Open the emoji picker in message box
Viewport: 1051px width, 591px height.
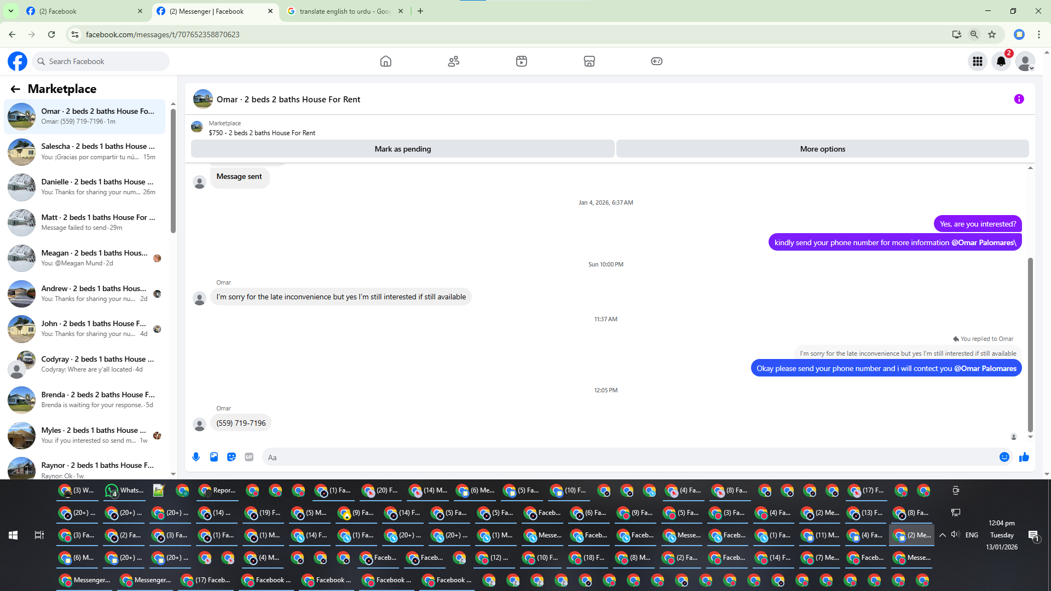[x=1004, y=457]
